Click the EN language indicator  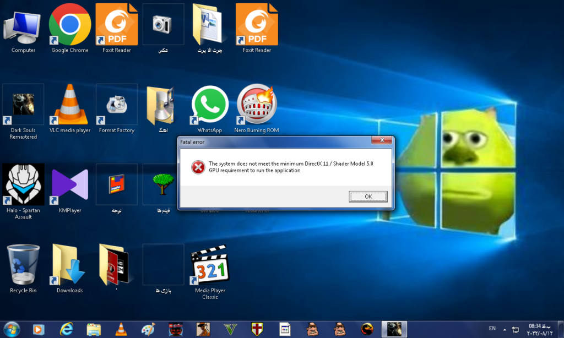click(x=492, y=329)
